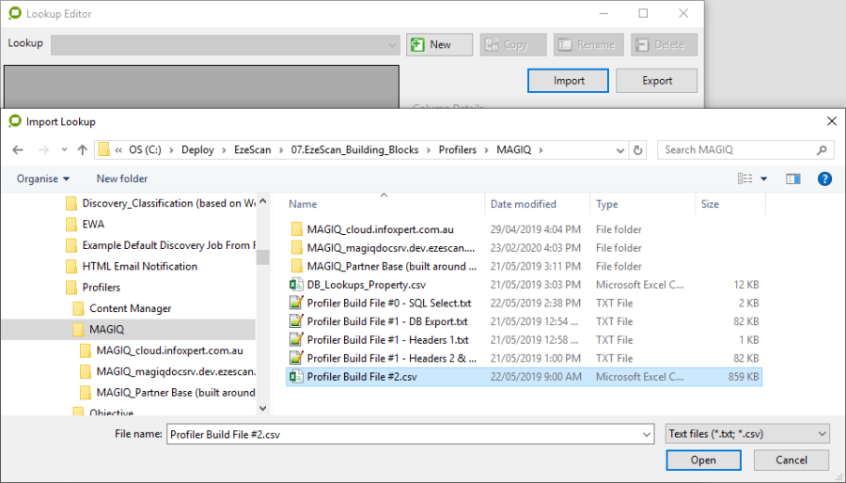Refresh the MAGIQ folder listing
Viewport: 846px width, 483px height.
[638, 149]
